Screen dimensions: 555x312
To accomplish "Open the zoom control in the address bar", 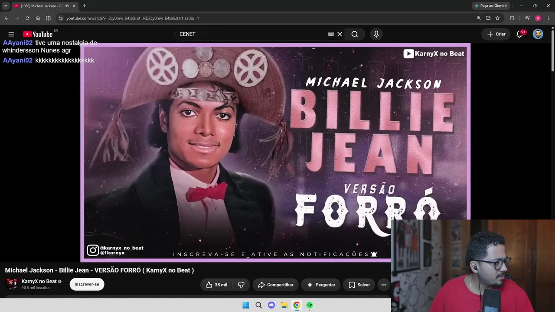I will pos(479,18).
